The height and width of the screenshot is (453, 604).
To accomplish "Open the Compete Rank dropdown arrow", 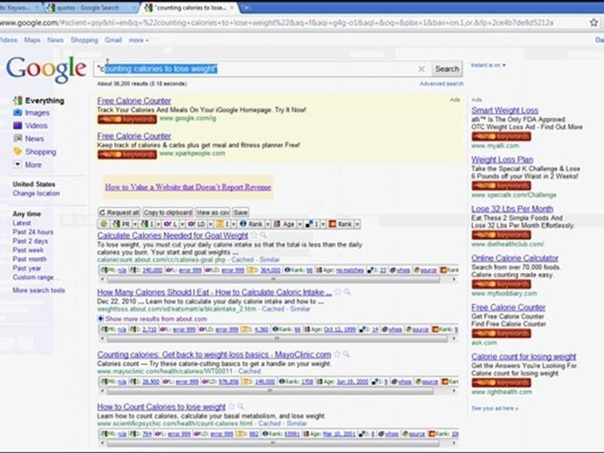I will point(357,224).
